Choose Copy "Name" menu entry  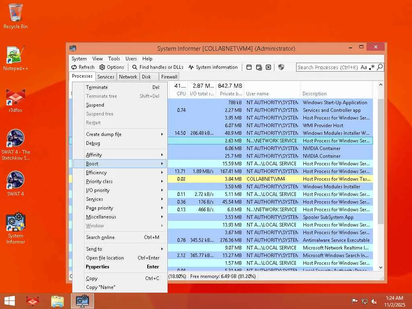pos(120,287)
